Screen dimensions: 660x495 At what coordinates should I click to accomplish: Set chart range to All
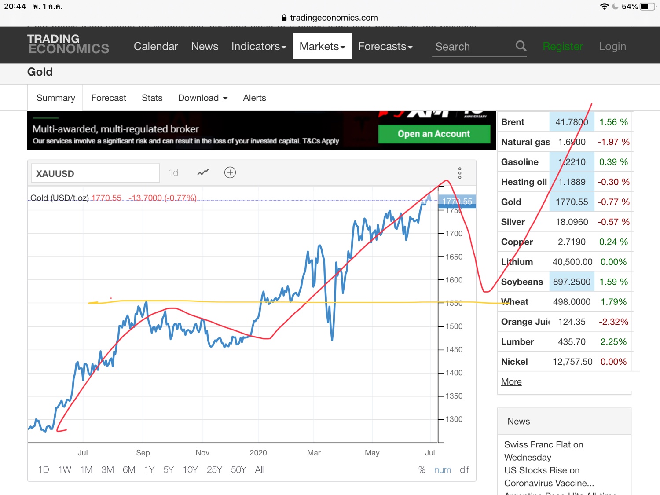259,469
